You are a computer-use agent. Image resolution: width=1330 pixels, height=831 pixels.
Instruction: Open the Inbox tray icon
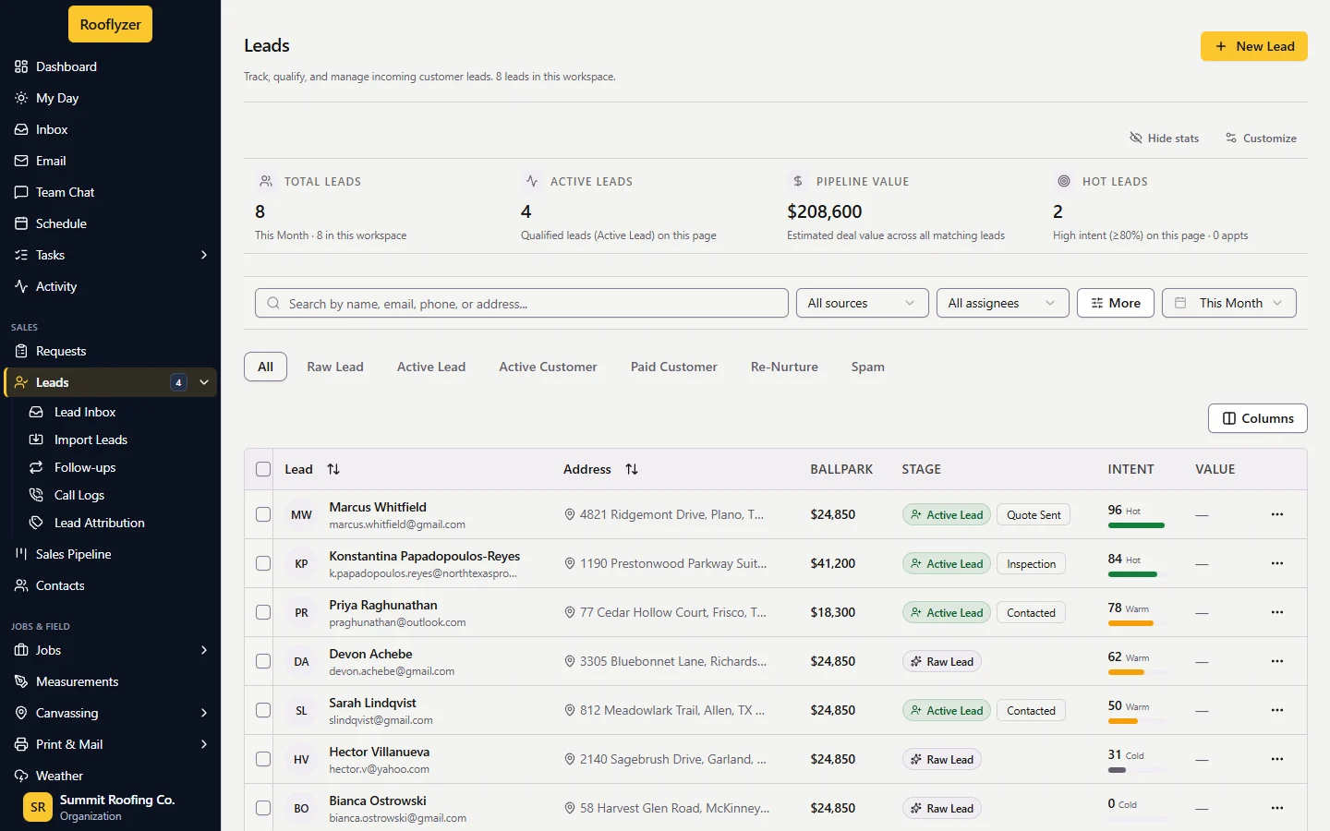21,129
